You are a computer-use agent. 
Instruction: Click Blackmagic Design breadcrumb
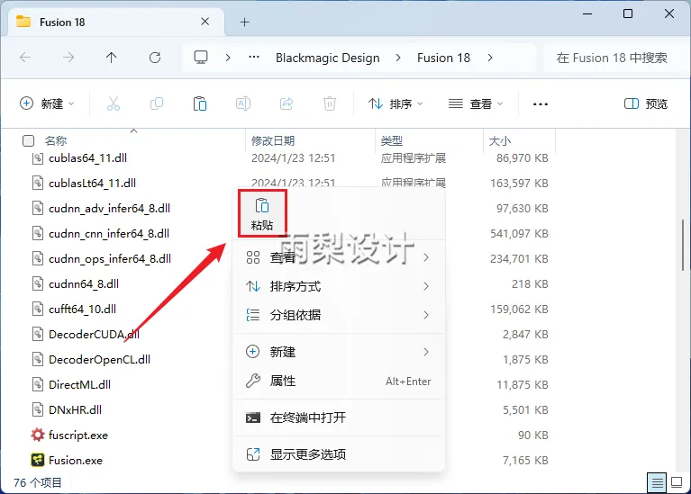tap(327, 58)
